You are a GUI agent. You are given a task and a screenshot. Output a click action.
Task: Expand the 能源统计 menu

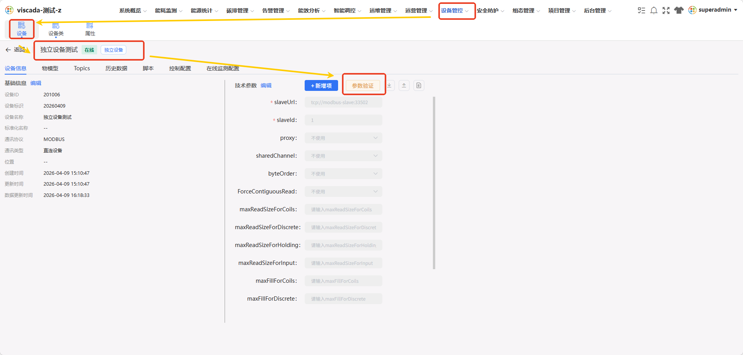coord(204,10)
